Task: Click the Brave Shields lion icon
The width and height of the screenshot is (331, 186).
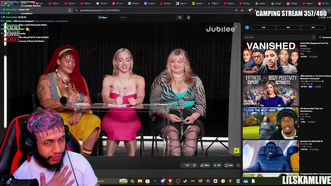Action: click(x=250, y=10)
